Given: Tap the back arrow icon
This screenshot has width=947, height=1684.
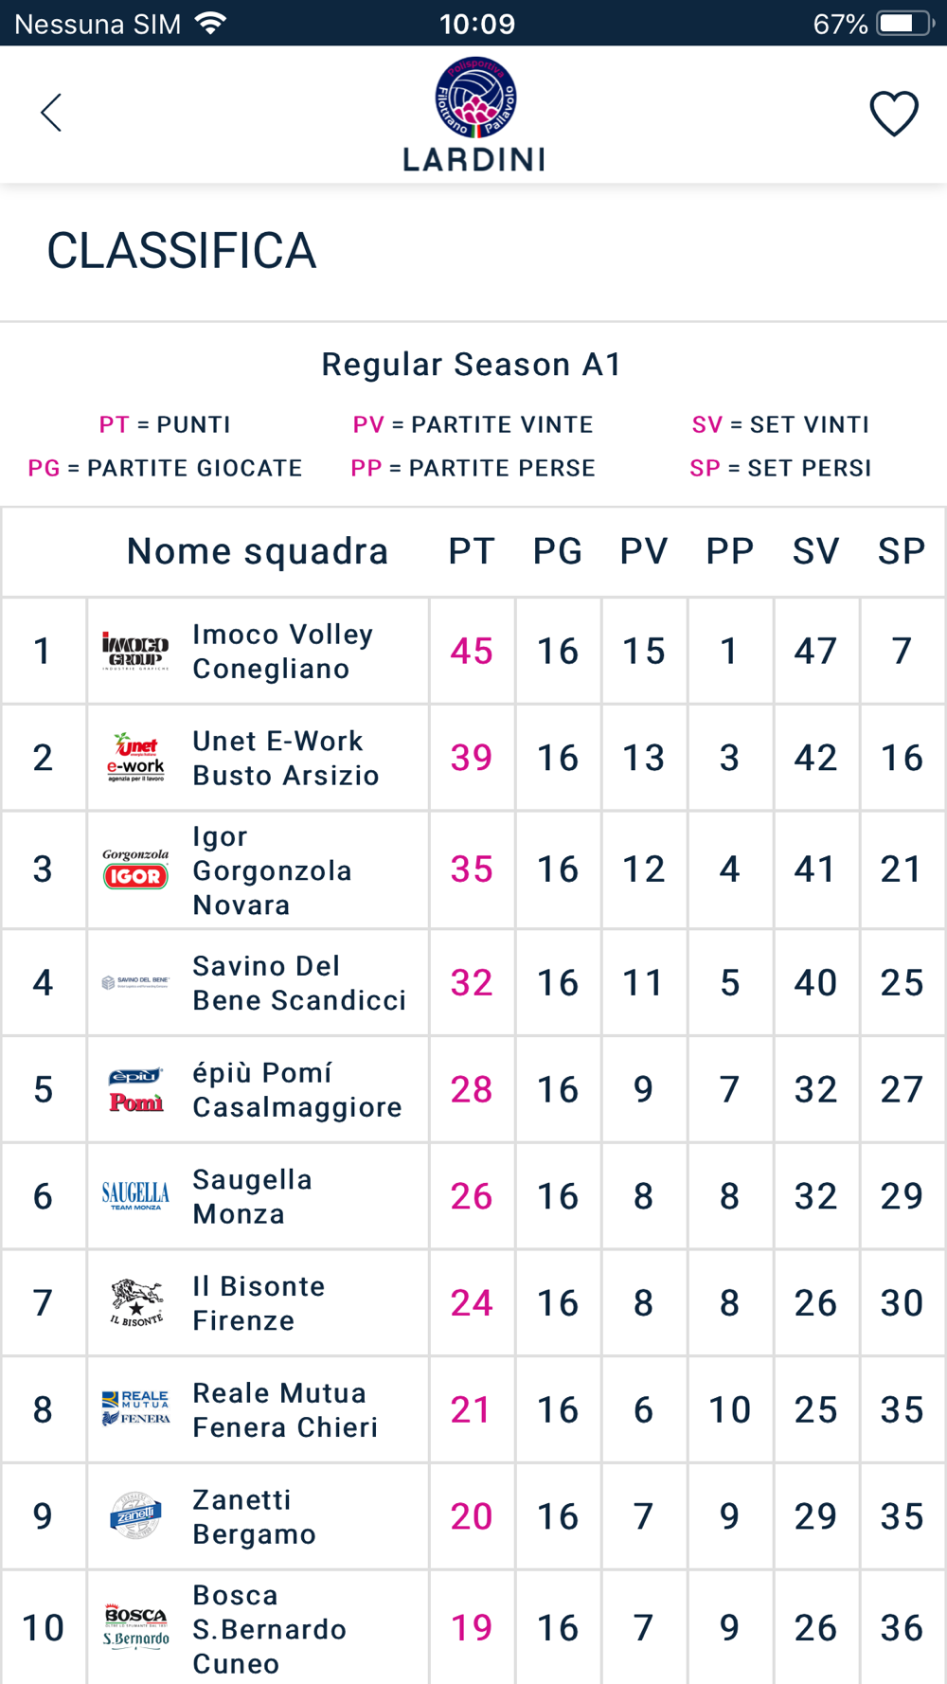Looking at the screenshot, I should click(51, 113).
